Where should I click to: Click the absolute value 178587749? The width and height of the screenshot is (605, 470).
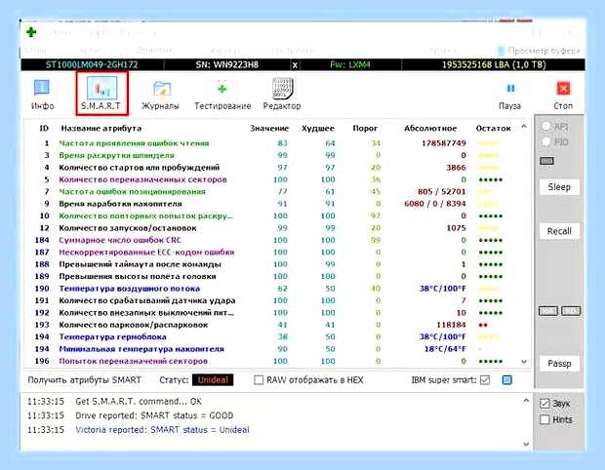pyautogui.click(x=444, y=143)
